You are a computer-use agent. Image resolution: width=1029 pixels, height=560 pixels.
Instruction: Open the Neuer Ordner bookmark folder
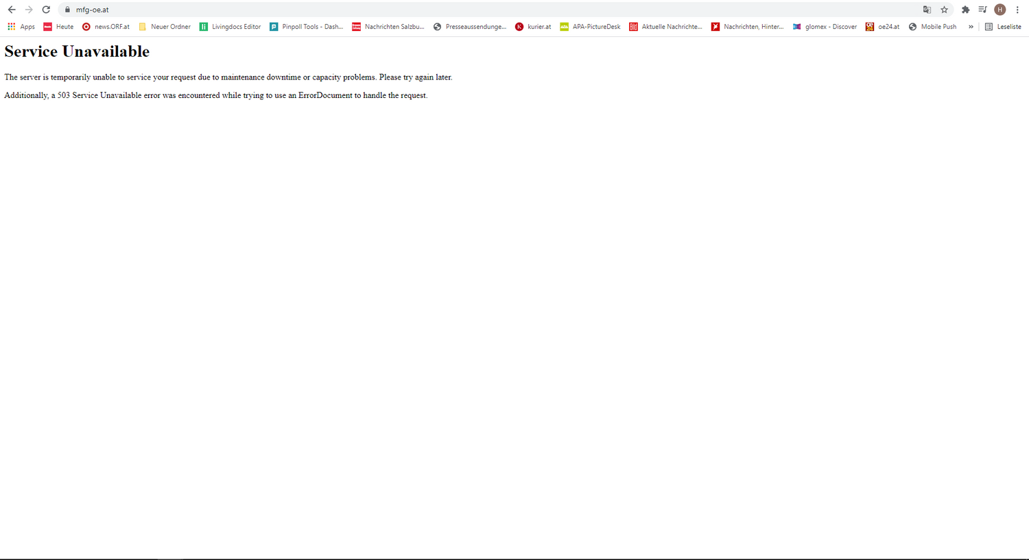(x=165, y=27)
